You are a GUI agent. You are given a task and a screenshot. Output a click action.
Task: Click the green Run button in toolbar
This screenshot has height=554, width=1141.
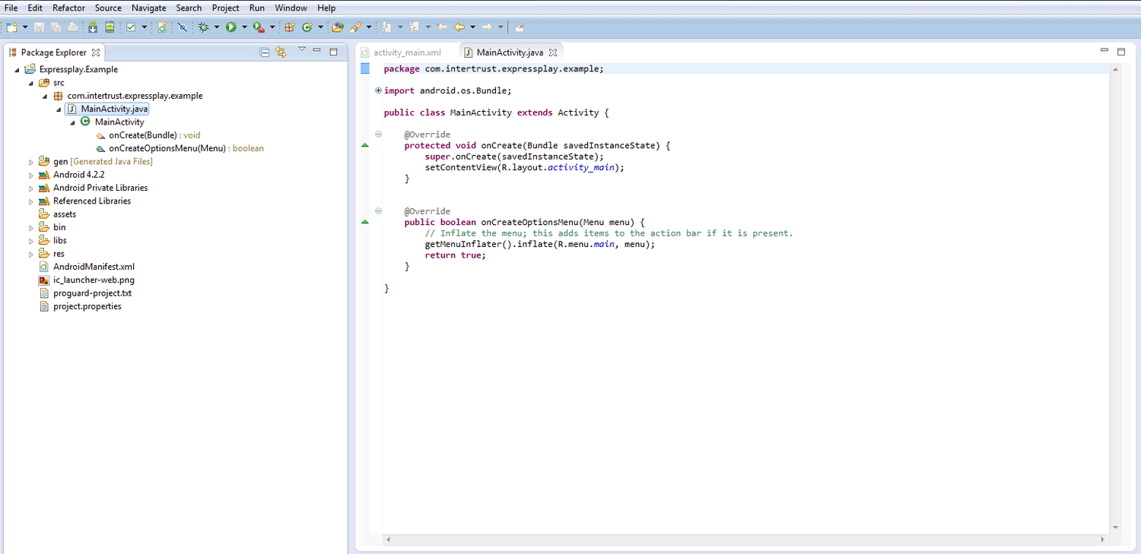[x=230, y=27]
